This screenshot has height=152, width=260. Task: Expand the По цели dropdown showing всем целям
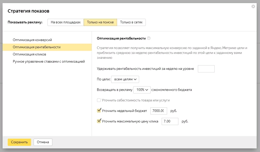tap(125, 79)
